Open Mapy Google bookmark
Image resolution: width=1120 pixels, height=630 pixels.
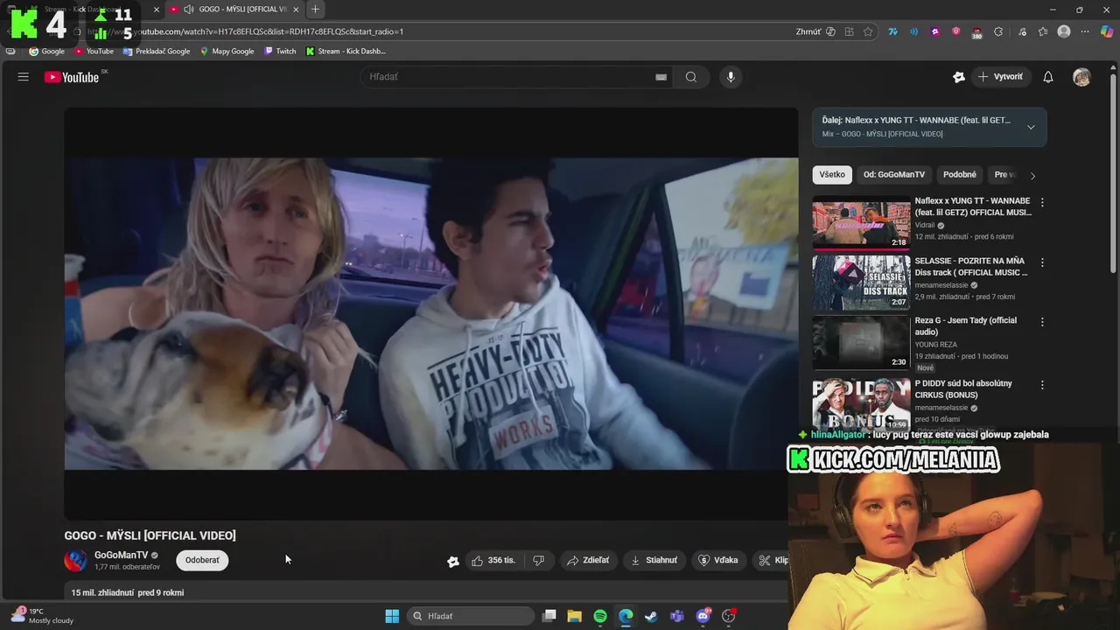pos(227,52)
